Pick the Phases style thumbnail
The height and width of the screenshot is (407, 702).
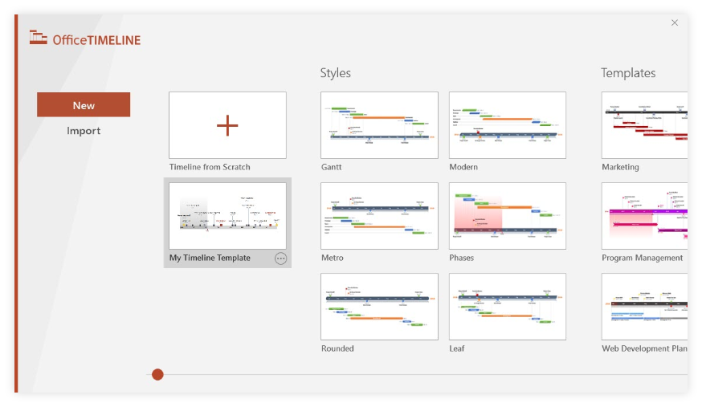point(508,216)
